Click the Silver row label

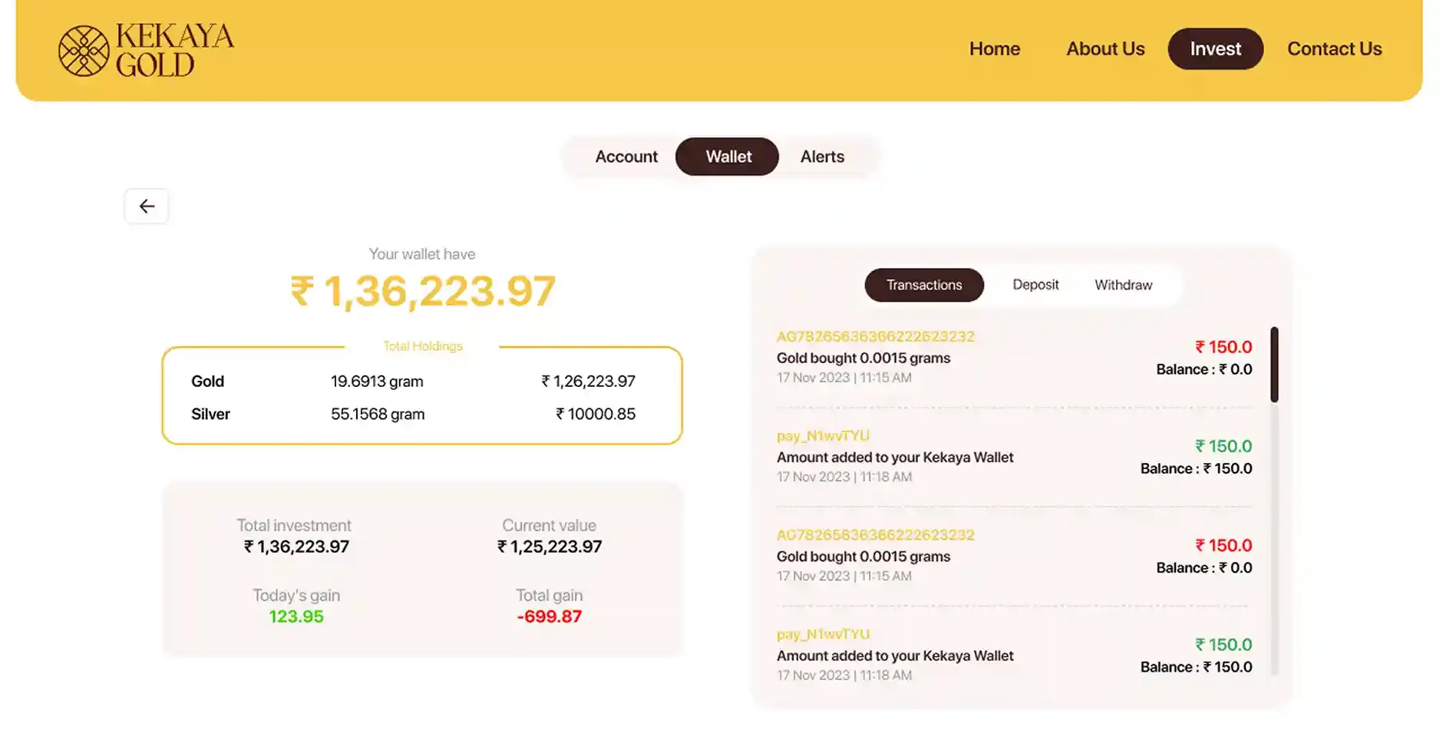(x=210, y=415)
